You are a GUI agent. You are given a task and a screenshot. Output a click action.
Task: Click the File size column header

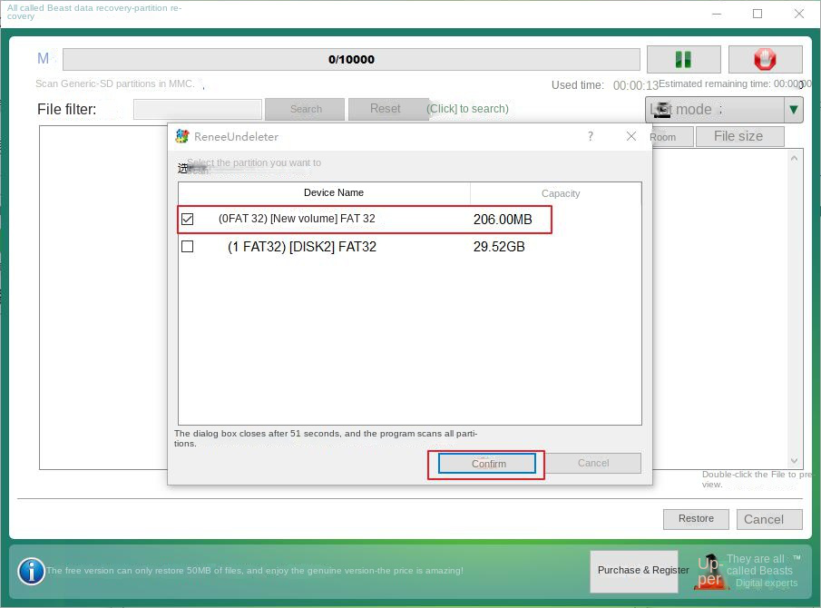point(738,136)
